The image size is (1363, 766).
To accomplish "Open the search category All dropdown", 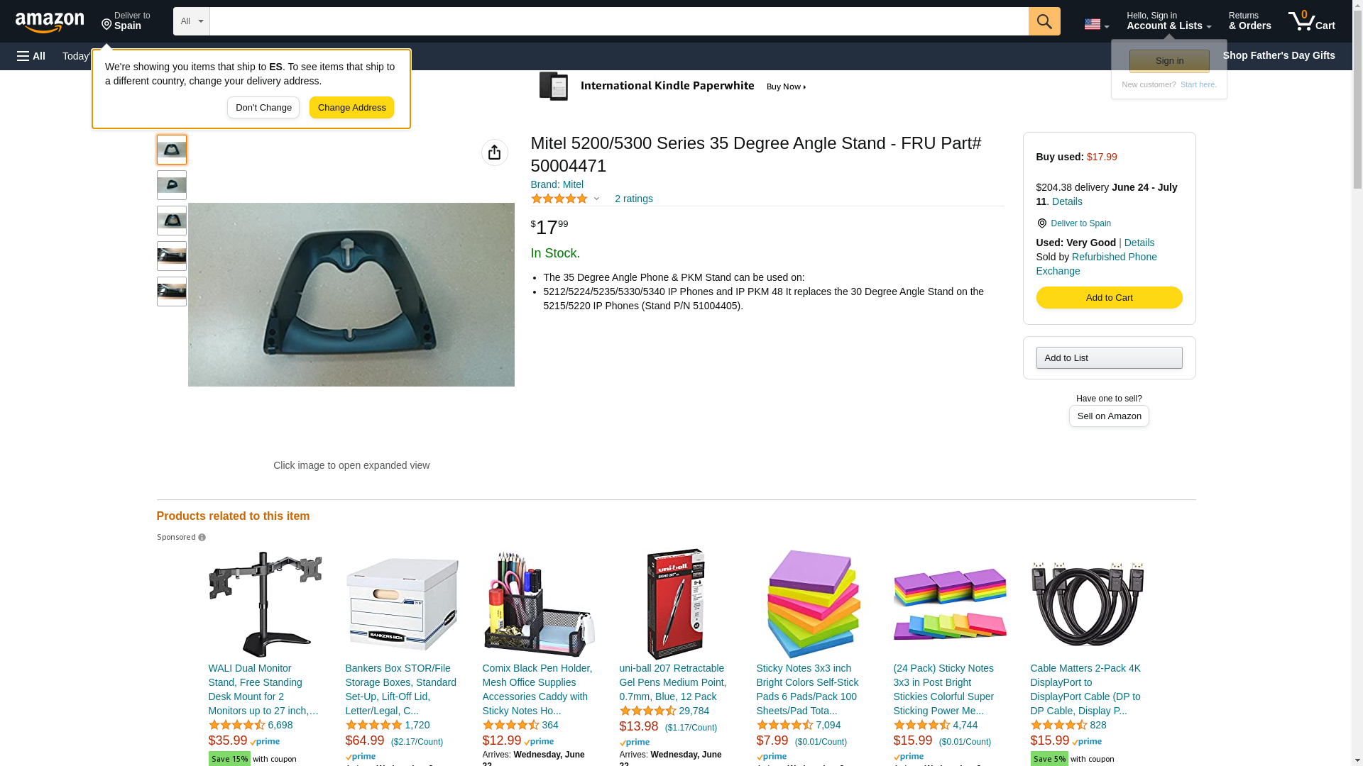I will [191, 21].
